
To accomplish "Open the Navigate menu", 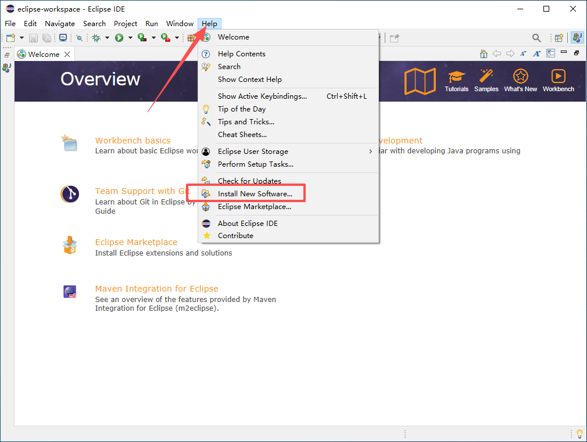I will coord(60,24).
